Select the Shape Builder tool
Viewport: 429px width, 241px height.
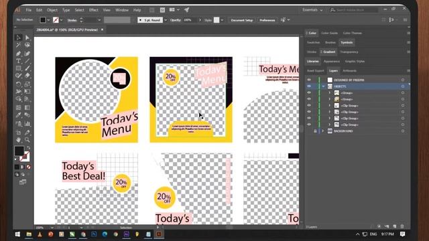pyautogui.click(x=19, y=99)
